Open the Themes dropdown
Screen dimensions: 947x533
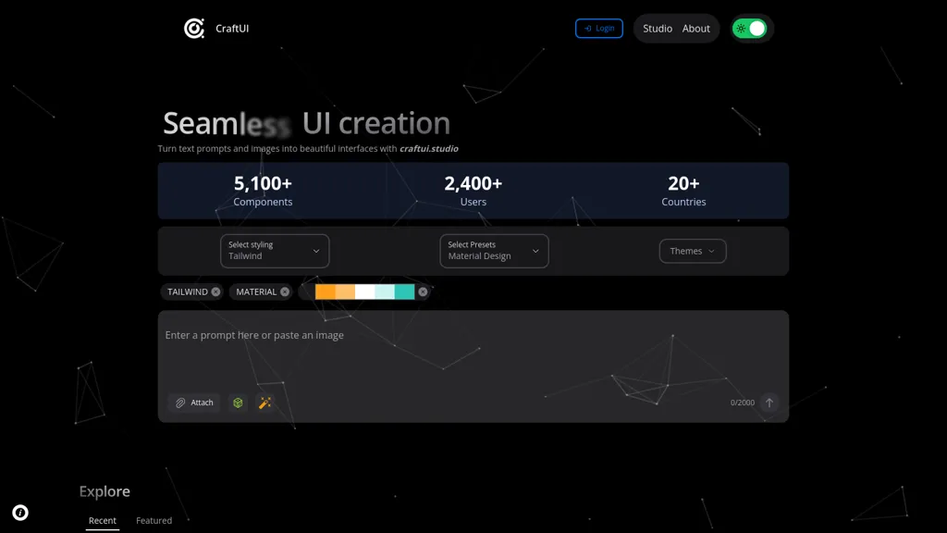(692, 251)
